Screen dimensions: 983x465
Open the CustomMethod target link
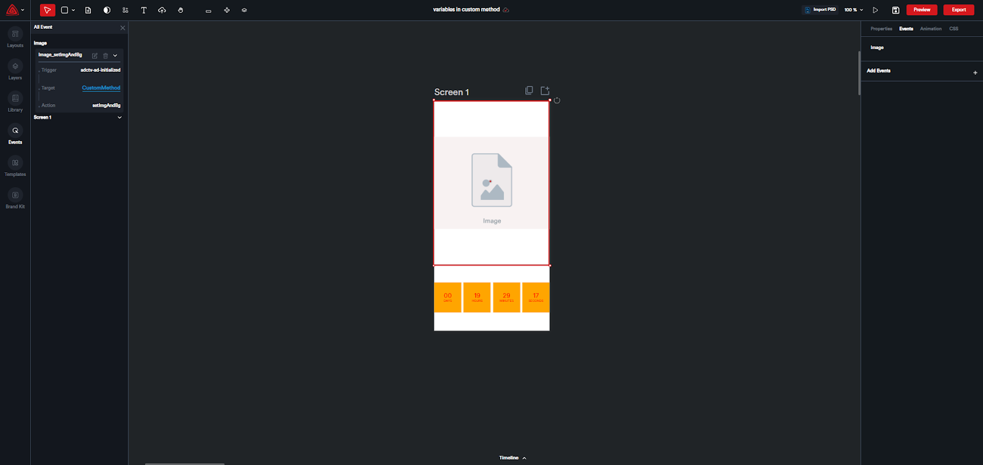pos(101,88)
